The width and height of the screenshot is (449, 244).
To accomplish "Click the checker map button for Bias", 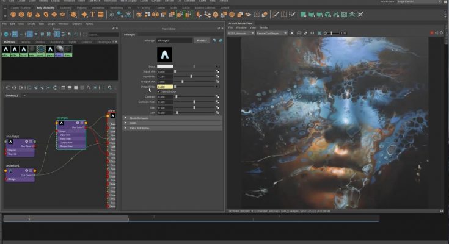I will click(x=217, y=107).
